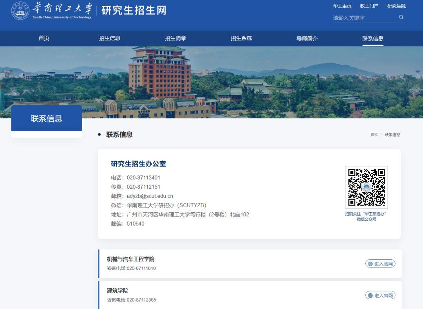Click the 扫码关注 华工研招办 caption
This screenshot has height=309, width=423.
[366, 217]
